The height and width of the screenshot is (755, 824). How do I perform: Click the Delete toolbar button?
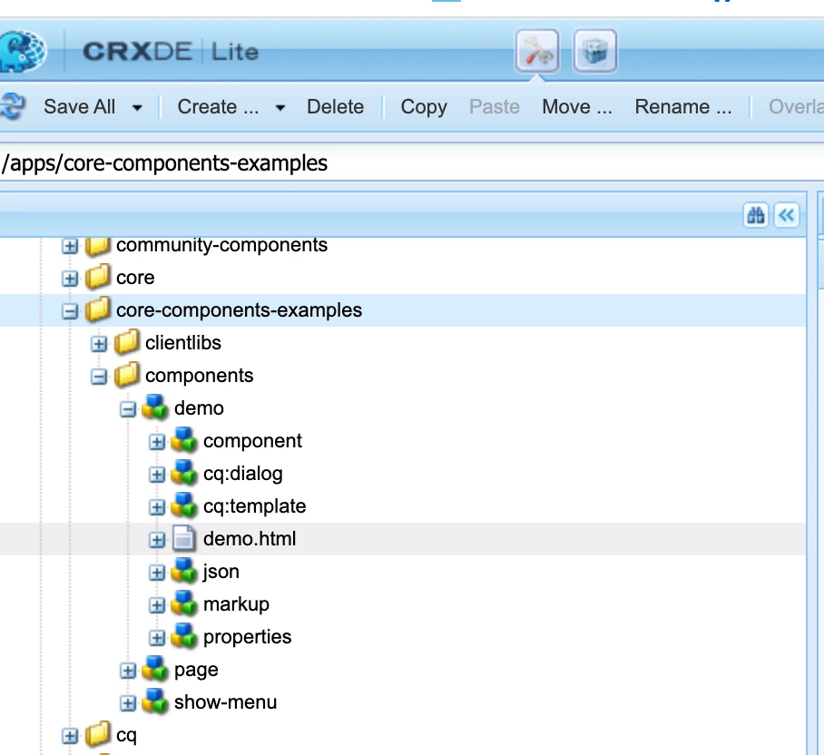click(335, 107)
